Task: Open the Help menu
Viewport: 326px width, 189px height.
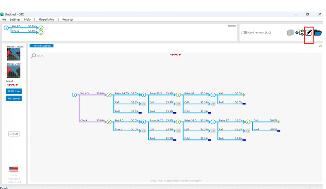Action: 27,20
